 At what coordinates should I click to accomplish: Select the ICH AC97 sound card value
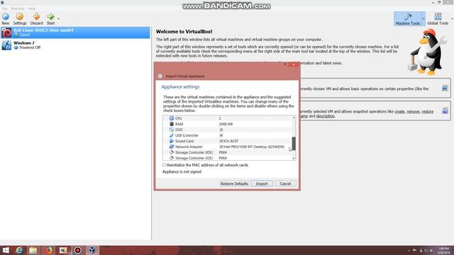(231, 141)
